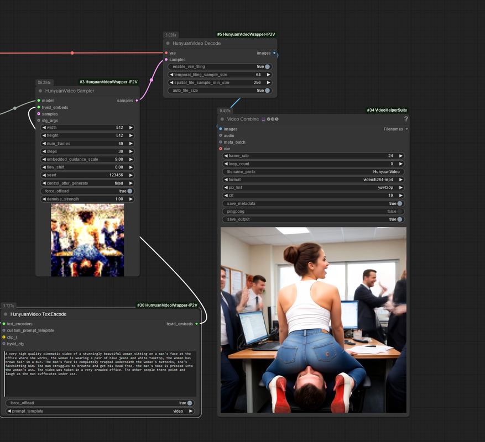Collapse the HunyuanVideo TextEncode node via its title dot
This screenshot has width=485, height=442.
6,314
